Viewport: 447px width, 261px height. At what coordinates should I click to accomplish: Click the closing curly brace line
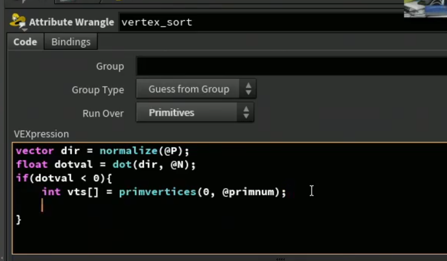(19, 220)
